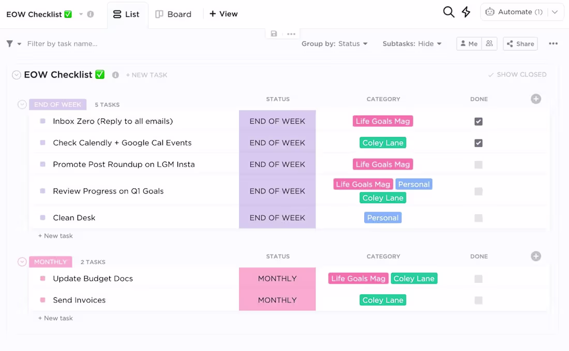This screenshot has width=569, height=351.
Task: Collapse the MONTHLY group chevron
Action: (22, 262)
